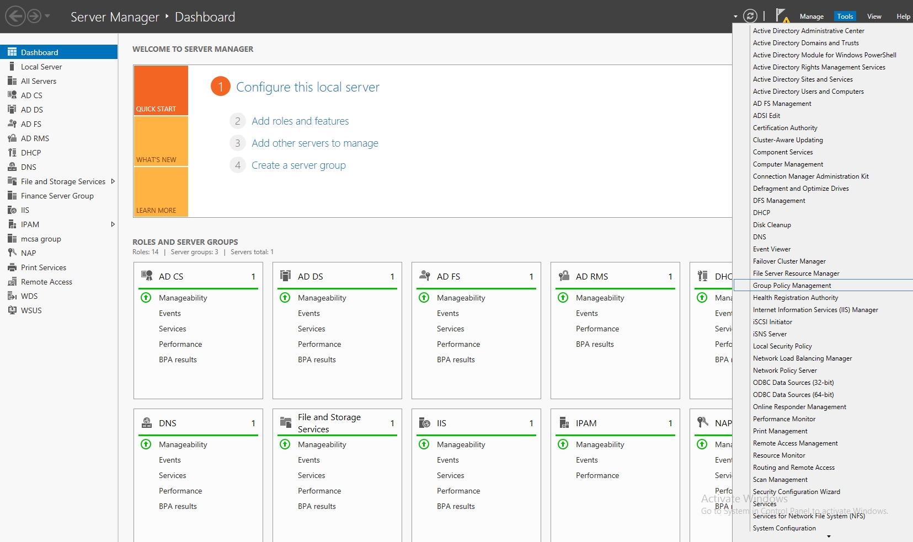Open the View menu
This screenshot has width=913, height=542.
click(874, 17)
